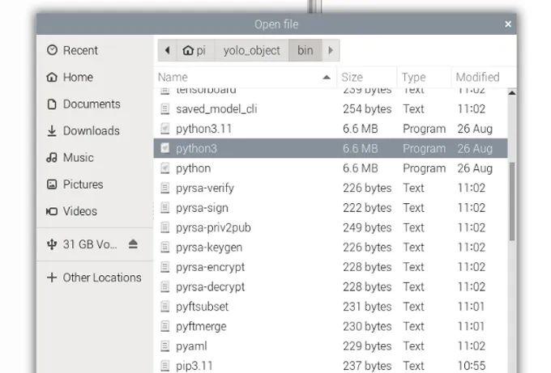
Task: Select the bin path button
Action: point(305,50)
